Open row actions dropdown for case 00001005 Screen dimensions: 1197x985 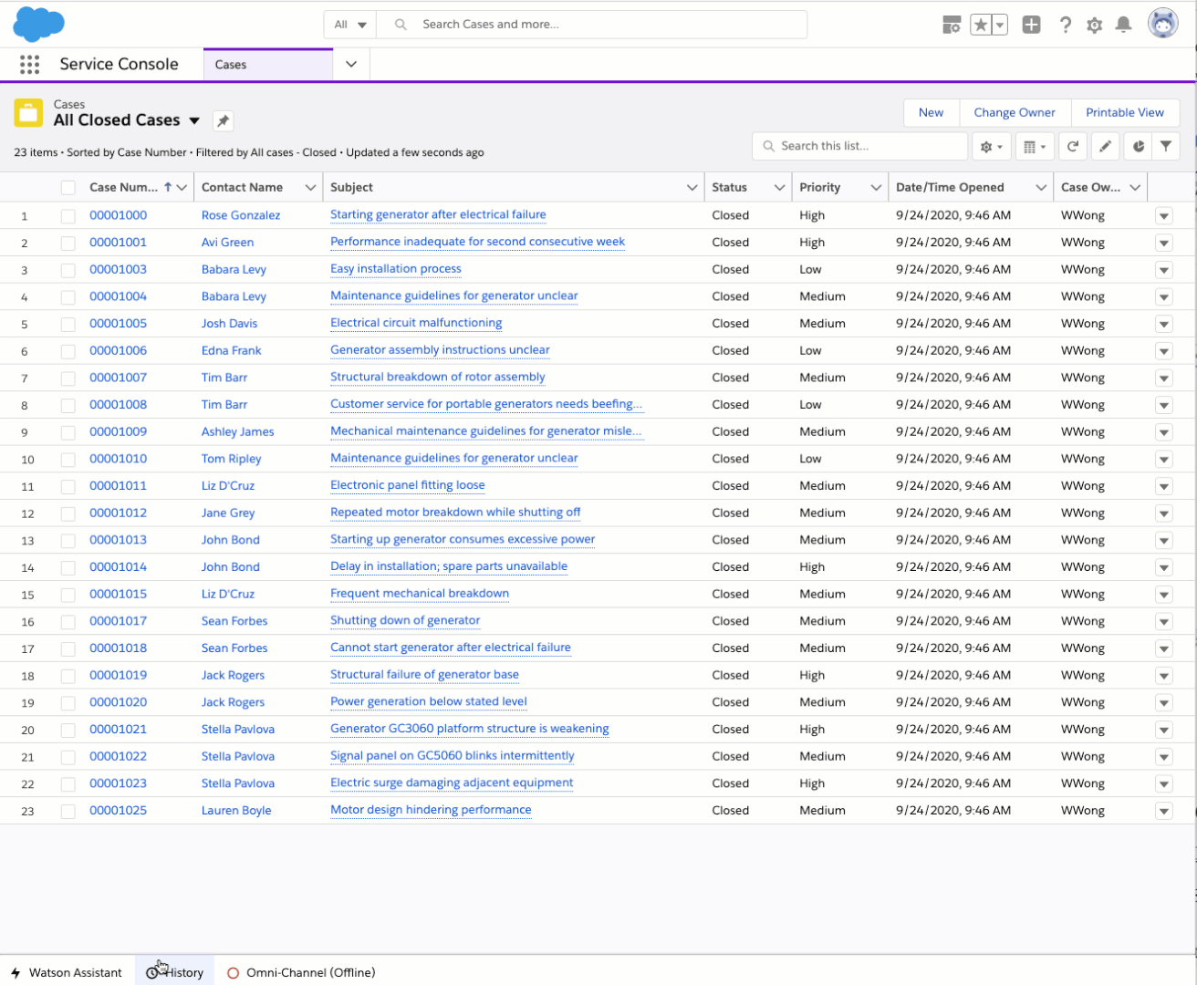pyautogui.click(x=1163, y=325)
